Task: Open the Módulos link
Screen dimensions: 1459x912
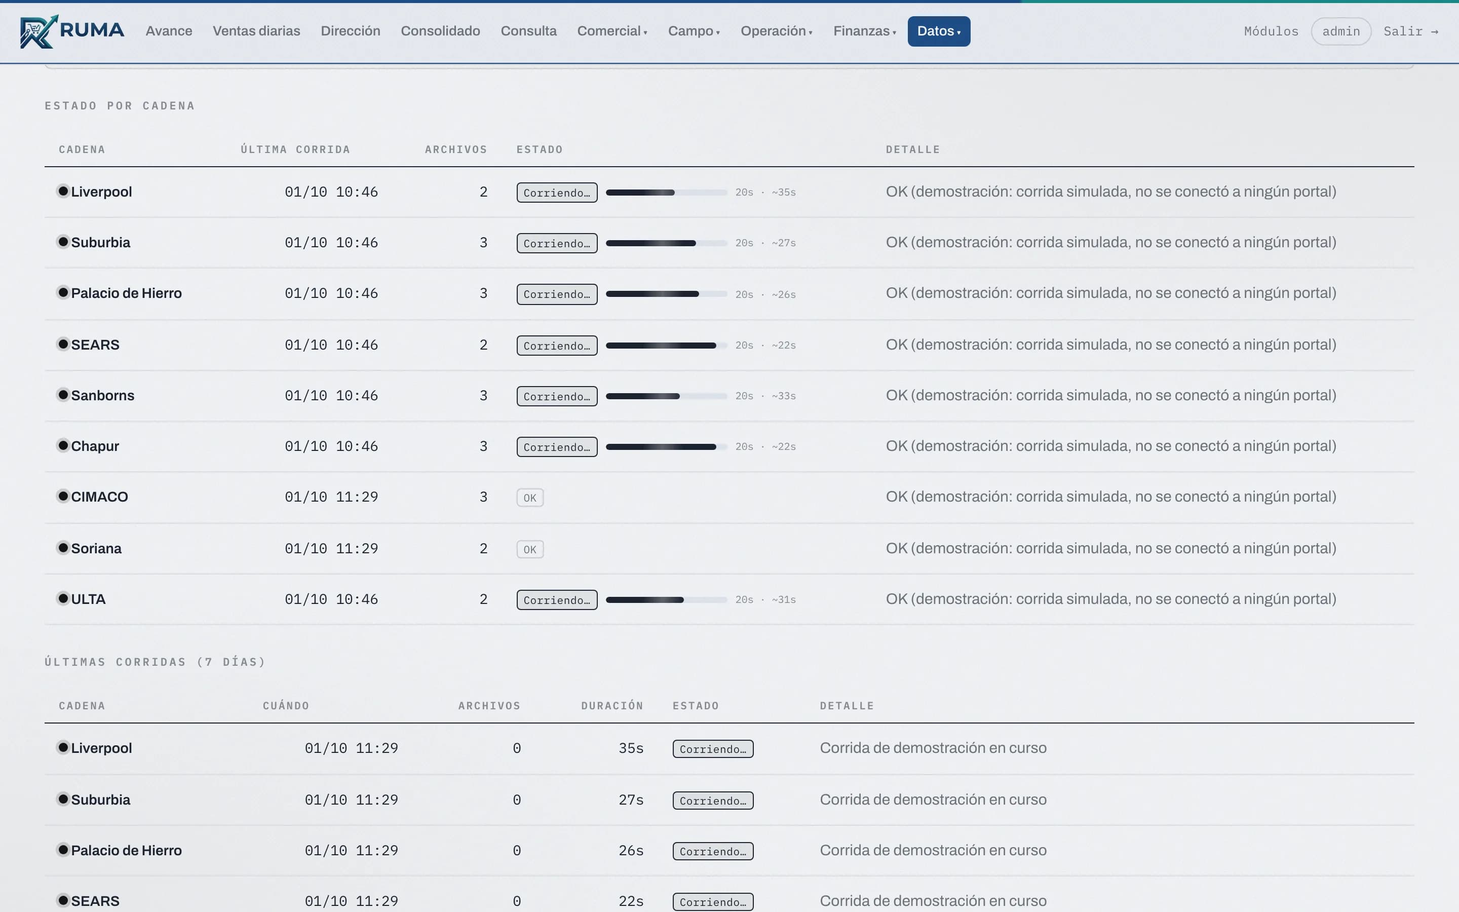Action: coord(1271,31)
